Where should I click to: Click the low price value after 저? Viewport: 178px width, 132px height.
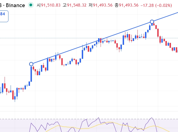coord(103,5)
